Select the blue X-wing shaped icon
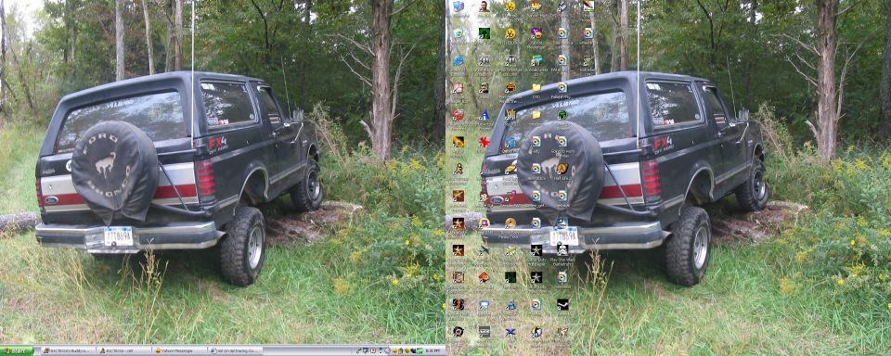 coord(510,332)
